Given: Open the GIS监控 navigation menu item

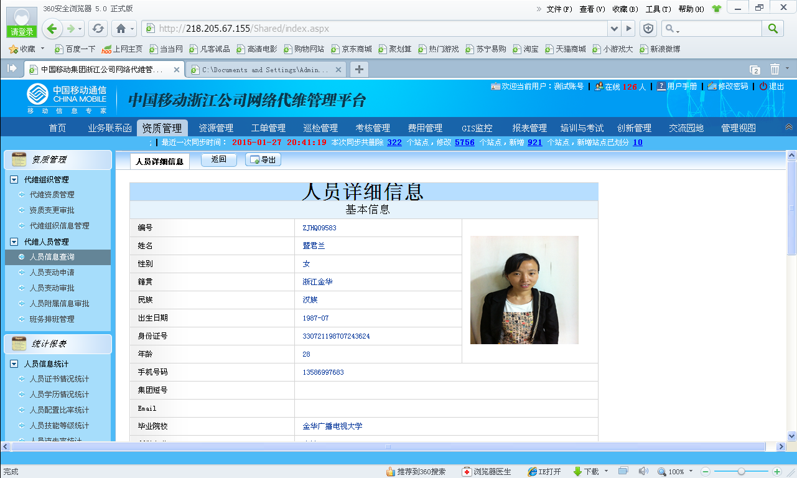Looking at the screenshot, I should (x=477, y=128).
